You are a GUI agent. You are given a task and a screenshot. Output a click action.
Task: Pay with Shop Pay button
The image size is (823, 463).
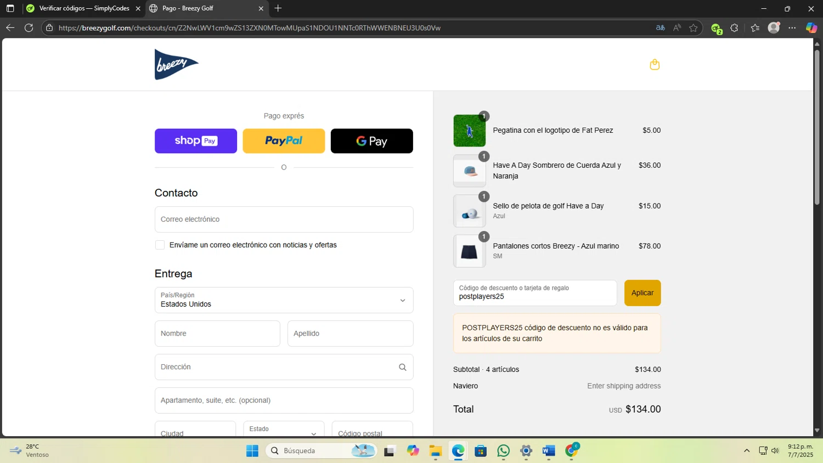pyautogui.click(x=196, y=141)
